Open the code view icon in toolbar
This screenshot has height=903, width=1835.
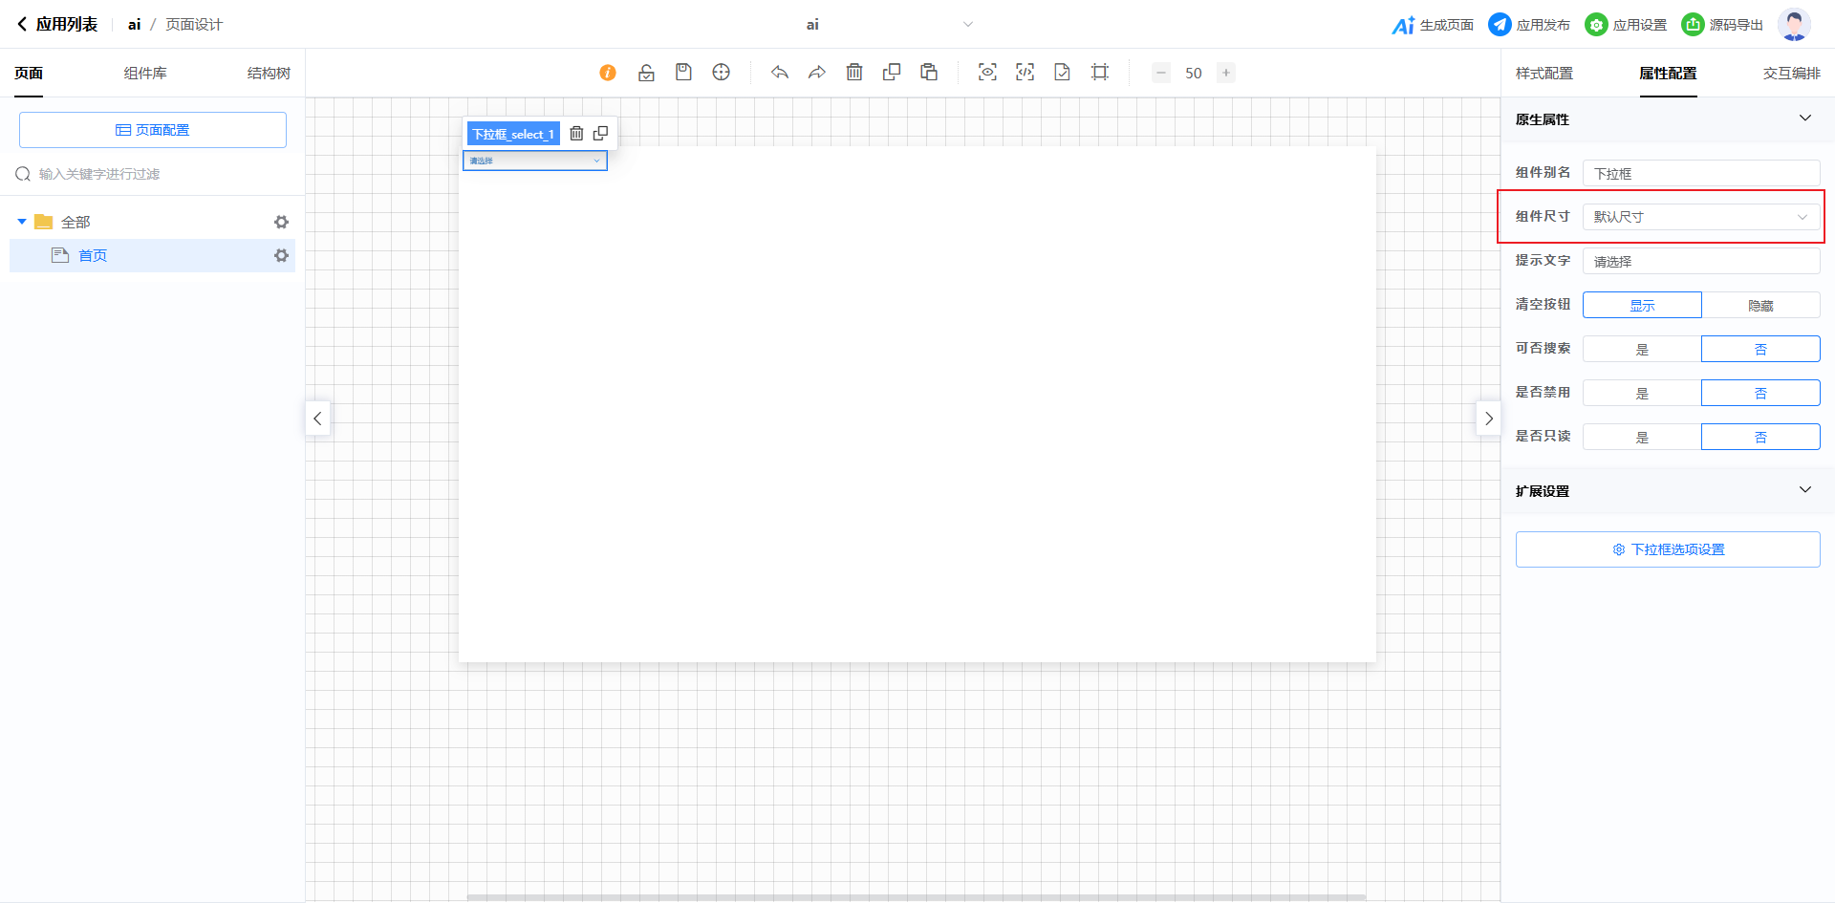click(x=1025, y=73)
